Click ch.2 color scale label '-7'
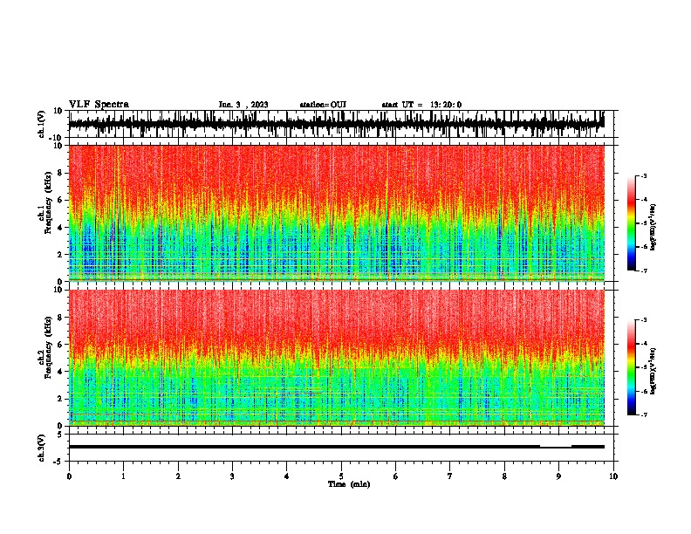 643,415
